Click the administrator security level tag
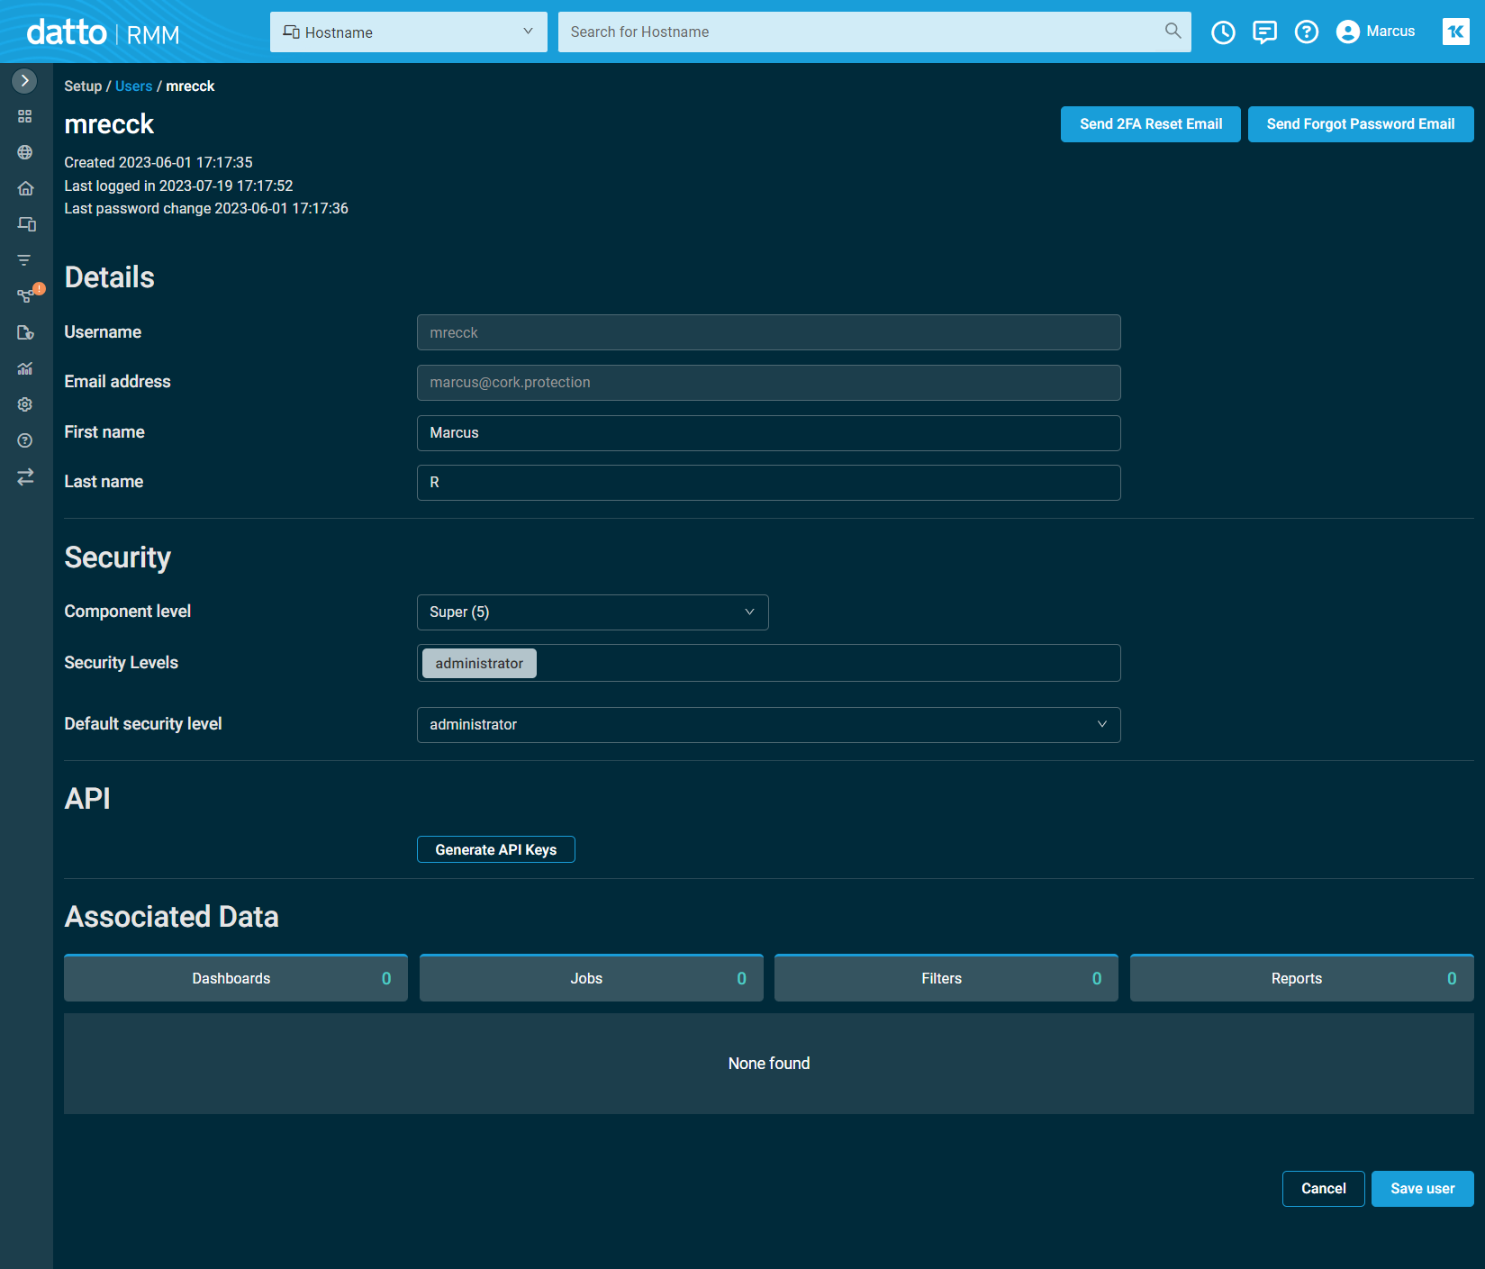This screenshot has width=1485, height=1269. (x=479, y=664)
